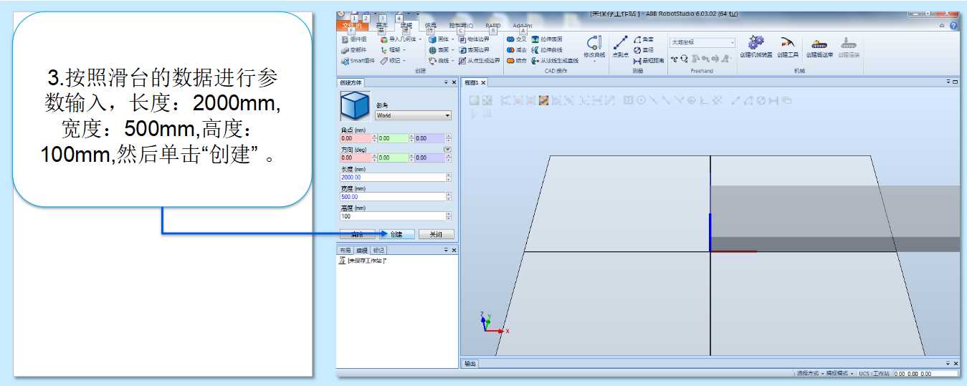Viewport: 967px width, 386px height.
Task: Switch to the Add-Ins ribbon tab
Action: 523,26
